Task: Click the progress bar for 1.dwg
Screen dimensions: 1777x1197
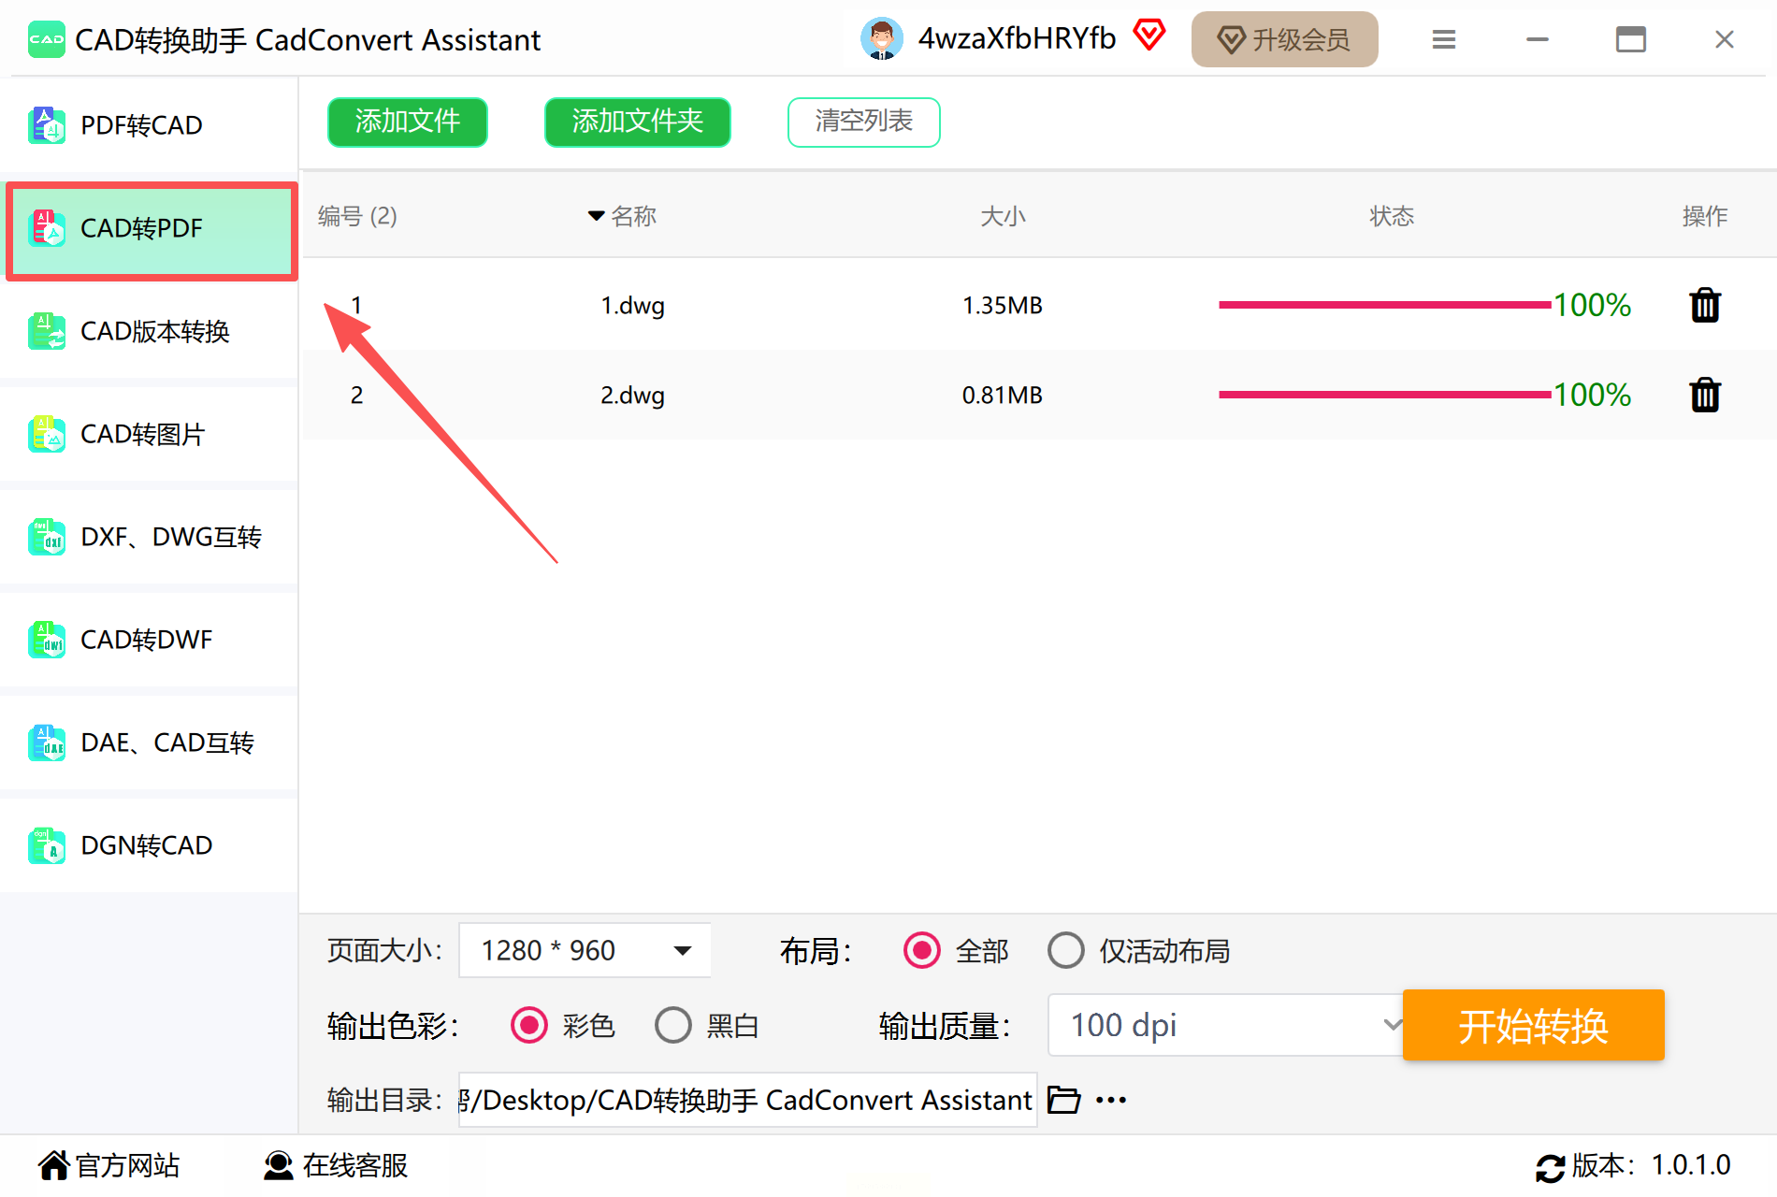Action: pyautogui.click(x=1385, y=305)
